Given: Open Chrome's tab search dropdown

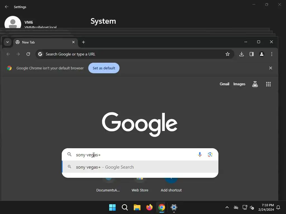Looking at the screenshot, I should pyautogui.click(x=8, y=42).
